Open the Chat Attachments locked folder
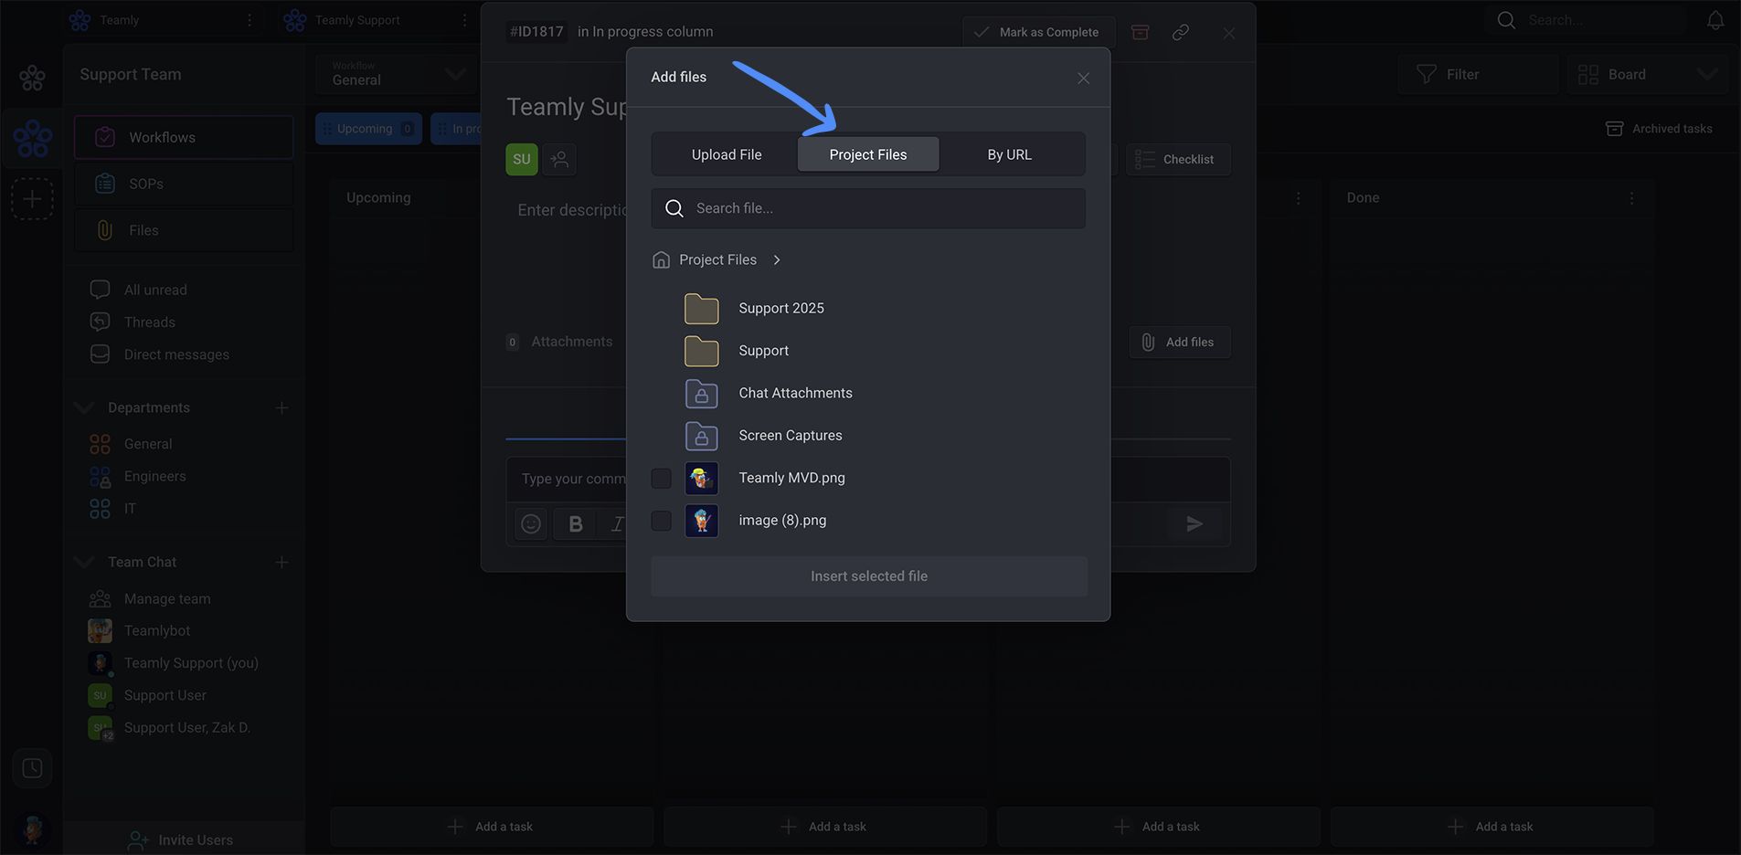The image size is (1741, 855). click(x=795, y=393)
